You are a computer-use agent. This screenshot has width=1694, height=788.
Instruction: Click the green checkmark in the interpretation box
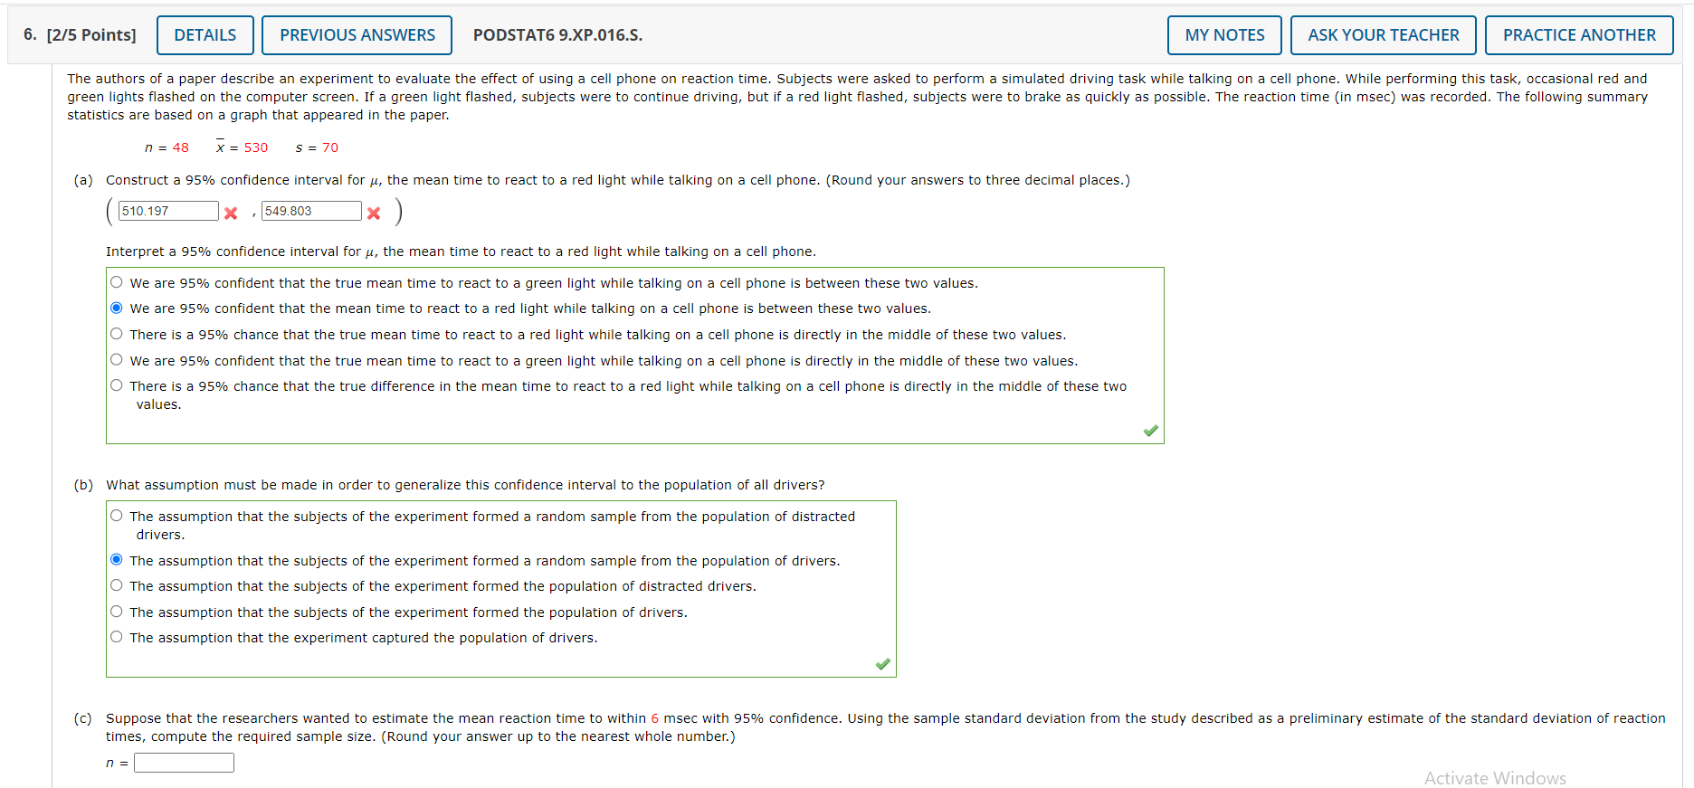[1149, 432]
